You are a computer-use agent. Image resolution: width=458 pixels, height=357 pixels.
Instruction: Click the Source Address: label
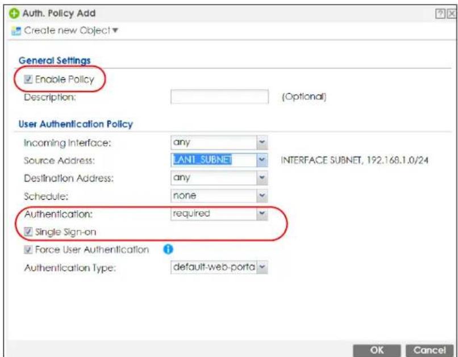pyautogui.click(x=59, y=161)
